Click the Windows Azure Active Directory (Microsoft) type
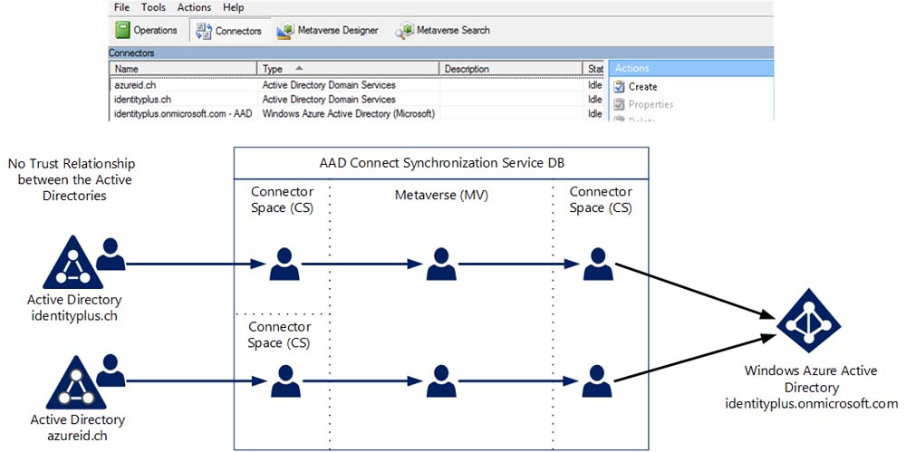This screenshot has height=452, width=906. point(349,114)
